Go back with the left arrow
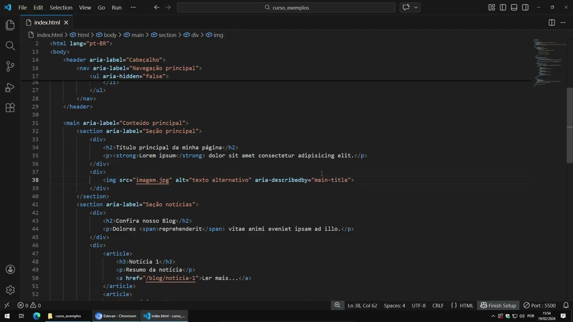Viewport: 573px width, 322px height. [x=156, y=7]
